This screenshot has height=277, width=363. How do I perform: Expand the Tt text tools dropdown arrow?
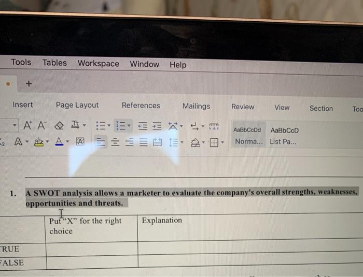[85, 125]
